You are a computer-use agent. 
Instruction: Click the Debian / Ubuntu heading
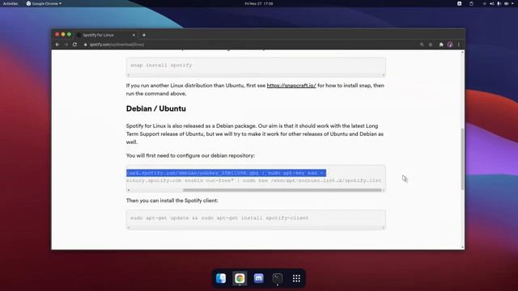[x=156, y=108]
